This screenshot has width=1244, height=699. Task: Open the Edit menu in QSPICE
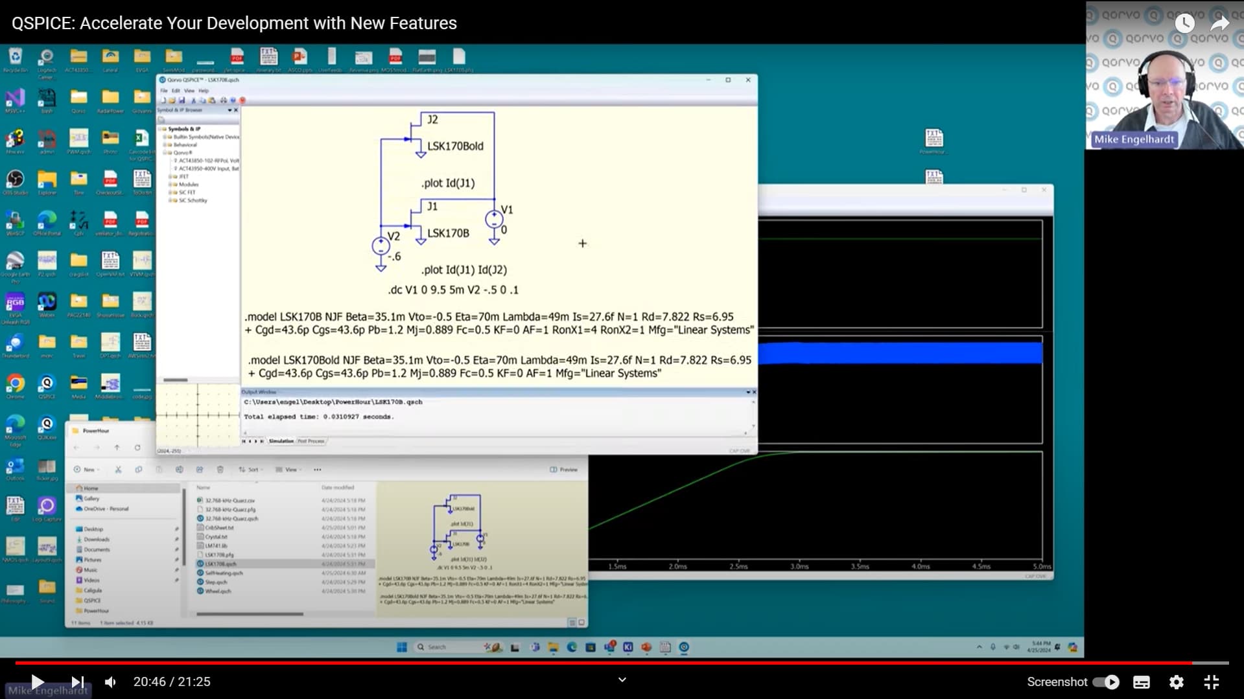click(176, 91)
